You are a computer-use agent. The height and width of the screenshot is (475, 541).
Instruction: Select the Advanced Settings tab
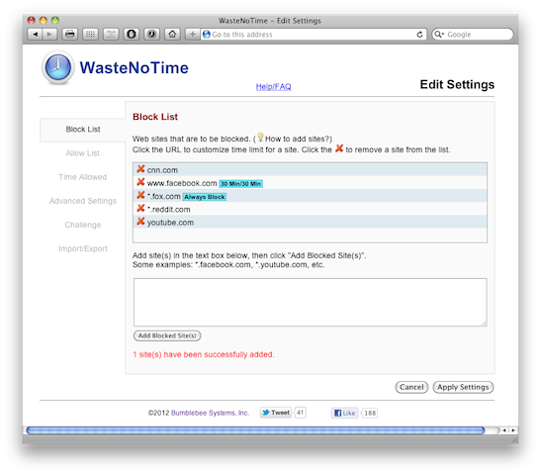(83, 201)
